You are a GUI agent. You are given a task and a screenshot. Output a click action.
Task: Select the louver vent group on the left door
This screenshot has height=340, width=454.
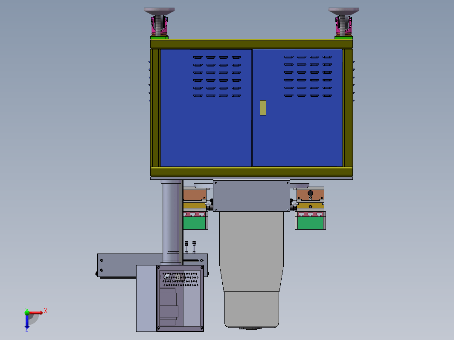click(x=217, y=77)
